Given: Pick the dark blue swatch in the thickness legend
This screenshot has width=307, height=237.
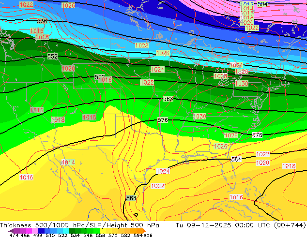Looking at the screenshot, I should 41,231.
